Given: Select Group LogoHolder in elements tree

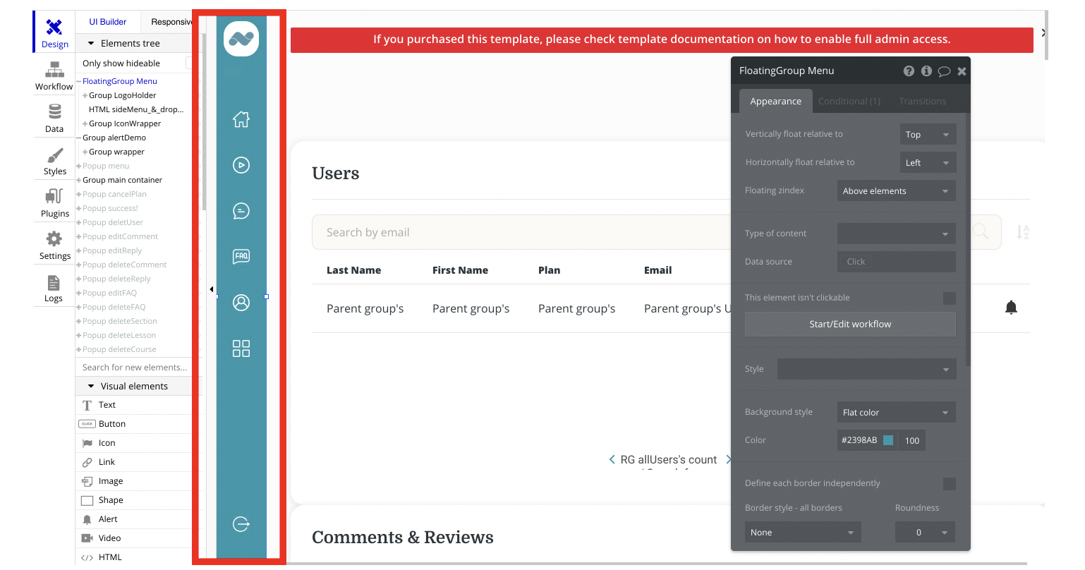Looking at the screenshot, I should point(122,95).
